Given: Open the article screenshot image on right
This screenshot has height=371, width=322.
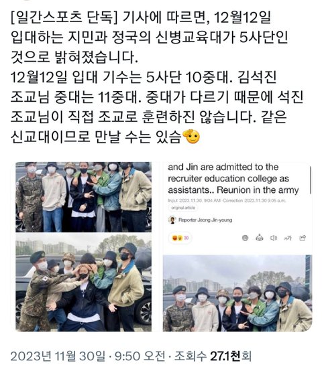Looking at the screenshot, I should click(x=237, y=246).
